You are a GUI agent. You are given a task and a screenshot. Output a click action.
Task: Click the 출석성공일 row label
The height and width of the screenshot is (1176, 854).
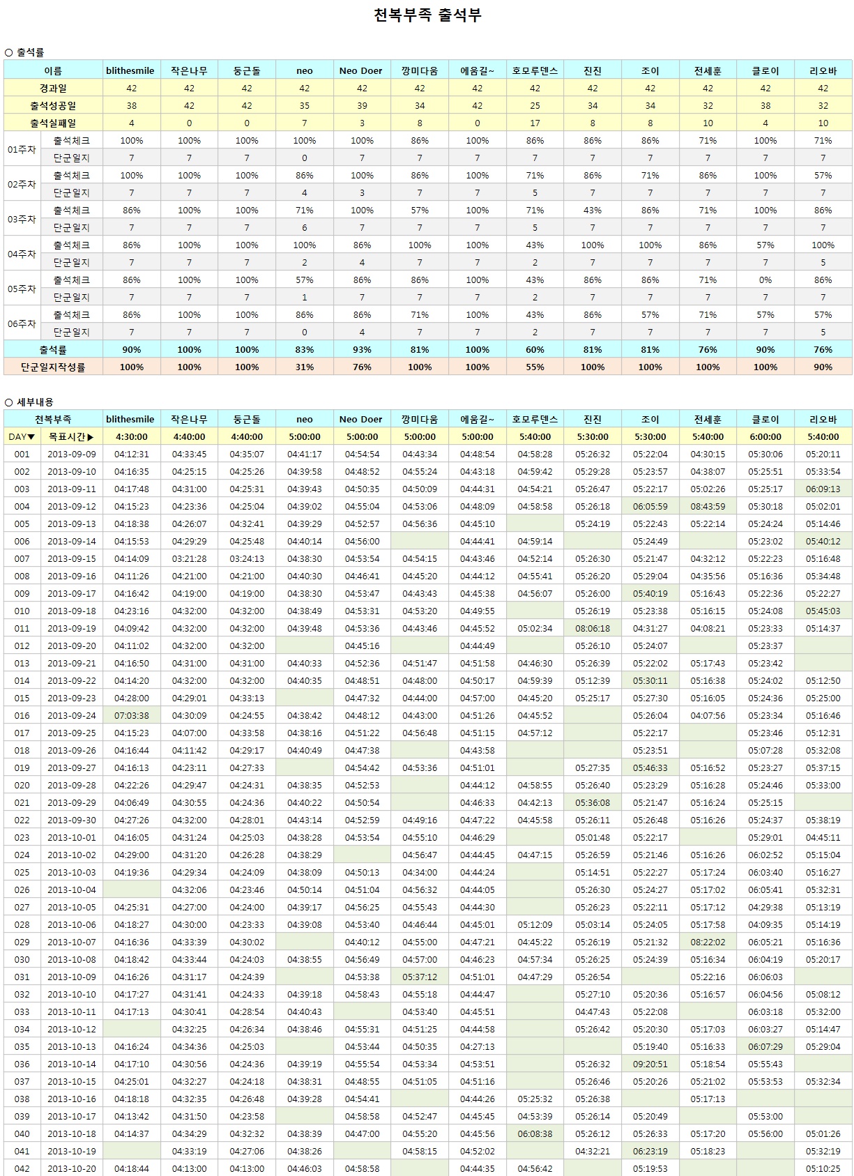tap(53, 106)
